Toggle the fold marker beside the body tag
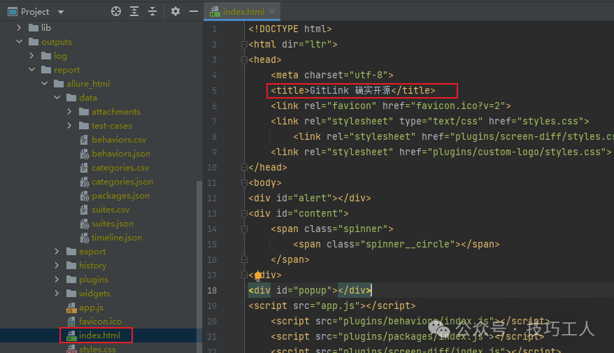The height and width of the screenshot is (353, 614). pos(244,183)
